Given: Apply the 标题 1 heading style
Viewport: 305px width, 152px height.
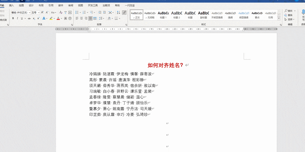Looking at the screenshot, I should coord(163,15).
